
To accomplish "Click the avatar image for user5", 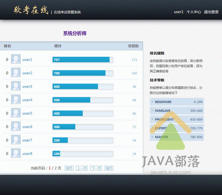I will click(16, 113).
